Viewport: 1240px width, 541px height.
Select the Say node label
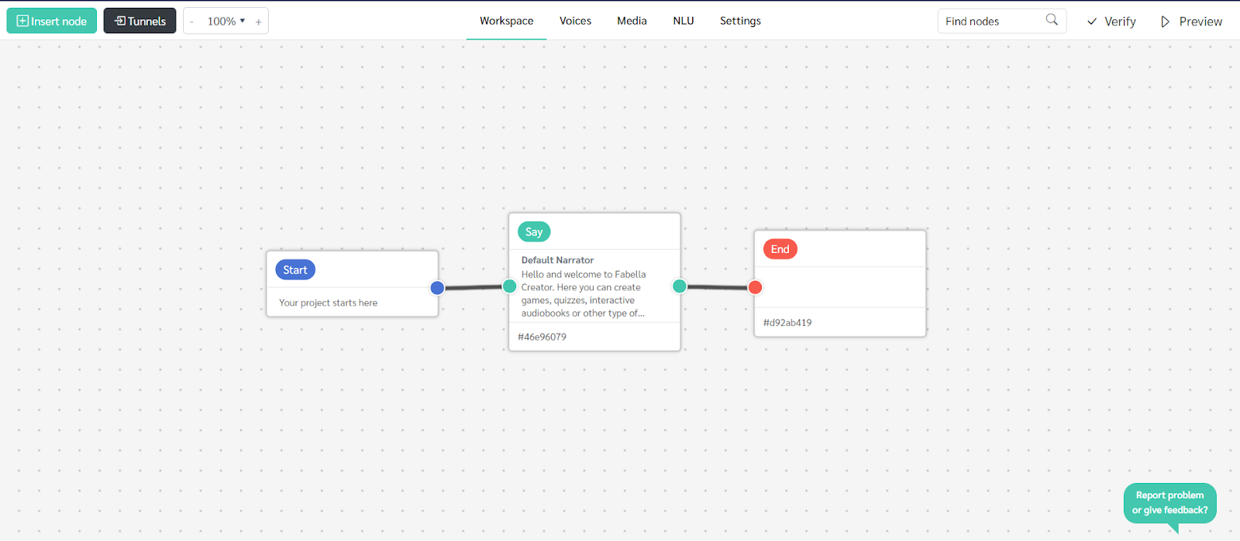click(x=534, y=231)
